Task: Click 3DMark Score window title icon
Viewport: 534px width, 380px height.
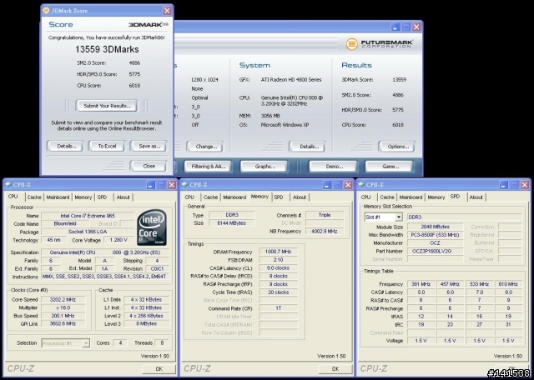Action: [x=46, y=11]
